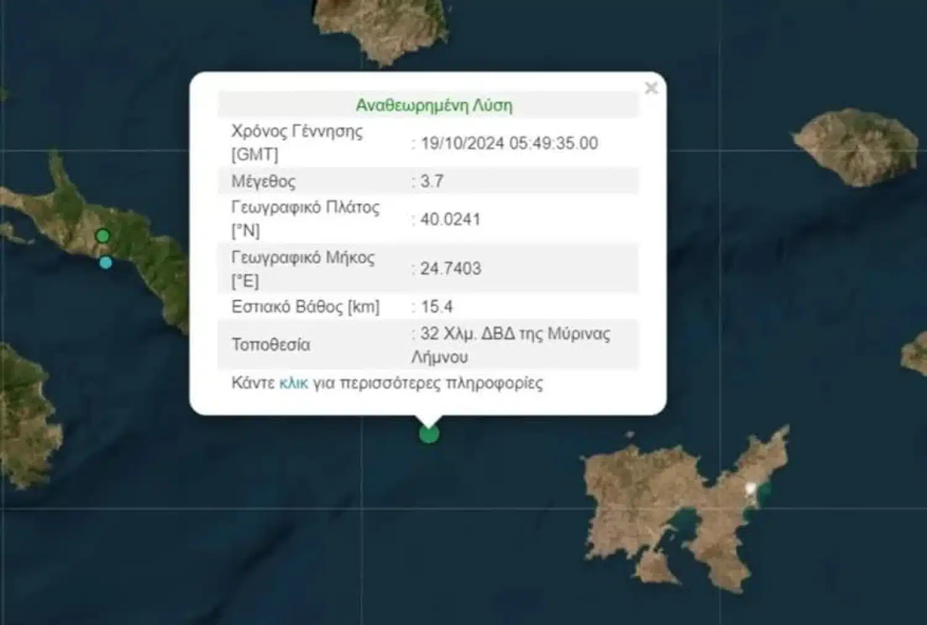Click the island in the upper right
This screenshot has height=625, width=927.
[x=856, y=145]
